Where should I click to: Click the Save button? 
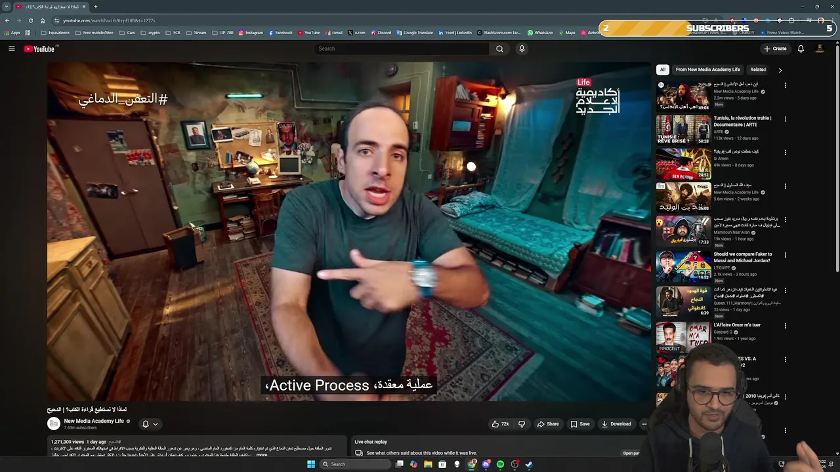pos(580,424)
